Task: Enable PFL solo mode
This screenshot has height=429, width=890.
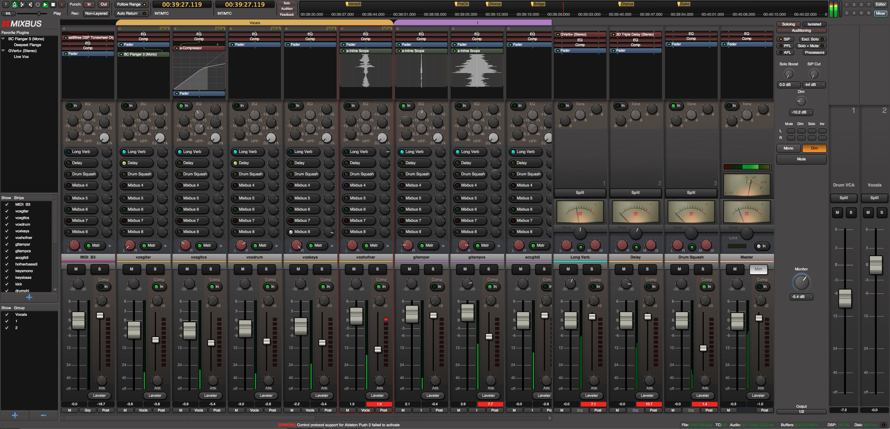Action: (x=785, y=46)
